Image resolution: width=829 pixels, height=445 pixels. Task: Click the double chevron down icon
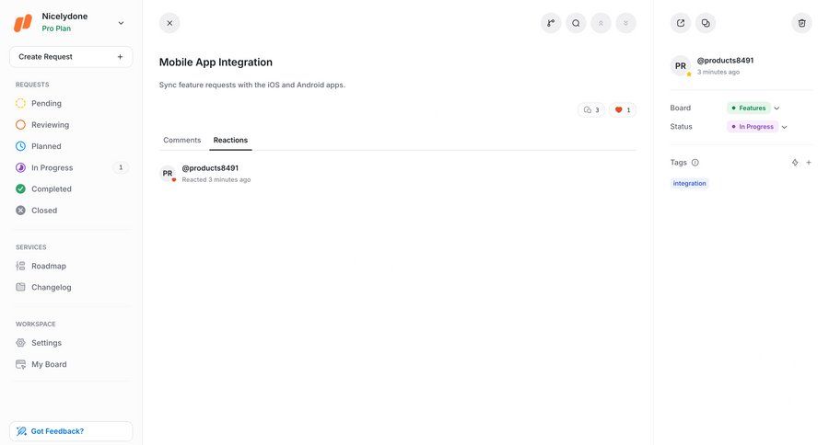coord(625,23)
